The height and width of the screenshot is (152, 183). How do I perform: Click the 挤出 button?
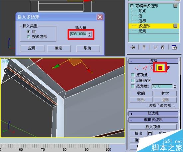click(139, 133)
